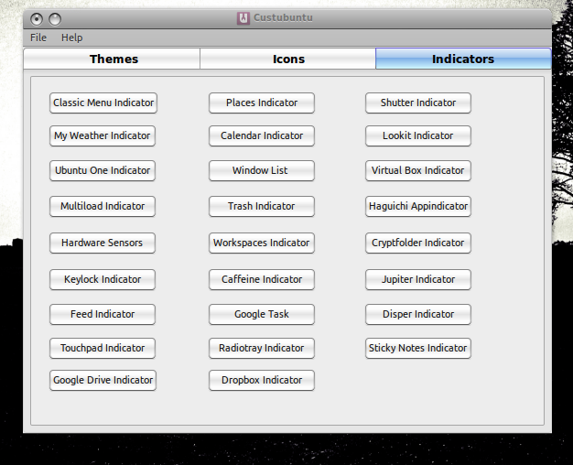Click the Dropbox Indicator button
This screenshot has height=465, width=573.
tap(262, 380)
